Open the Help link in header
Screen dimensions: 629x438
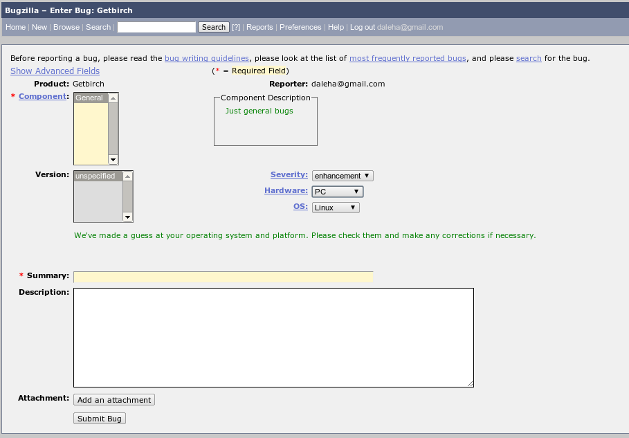(x=336, y=27)
